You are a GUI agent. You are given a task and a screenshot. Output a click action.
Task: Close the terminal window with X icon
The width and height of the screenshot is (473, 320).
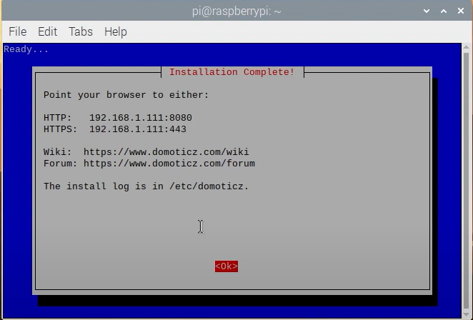coord(461,11)
